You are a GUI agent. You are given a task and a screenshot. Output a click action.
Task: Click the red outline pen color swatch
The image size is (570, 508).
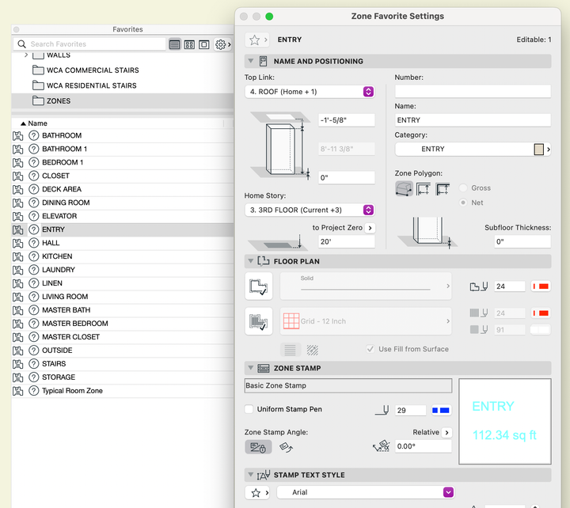point(541,286)
